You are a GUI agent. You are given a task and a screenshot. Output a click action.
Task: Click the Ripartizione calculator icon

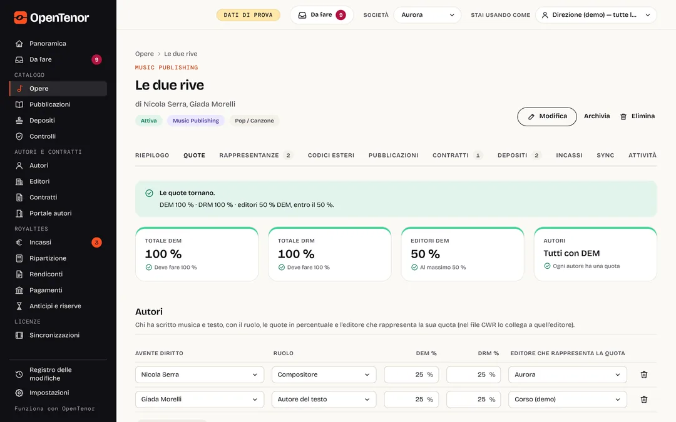pyautogui.click(x=19, y=258)
